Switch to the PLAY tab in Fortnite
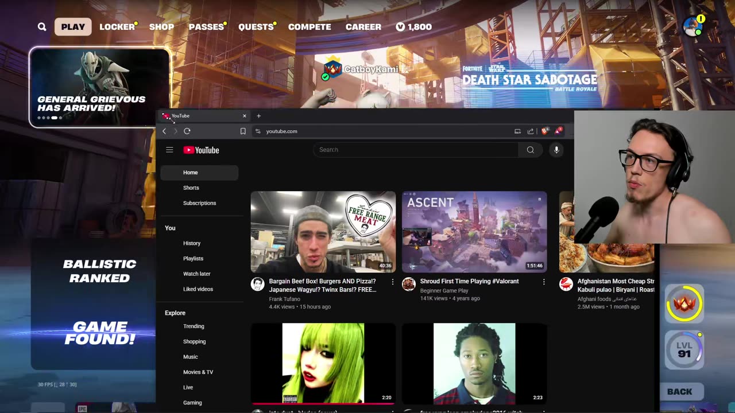 pyautogui.click(x=73, y=26)
